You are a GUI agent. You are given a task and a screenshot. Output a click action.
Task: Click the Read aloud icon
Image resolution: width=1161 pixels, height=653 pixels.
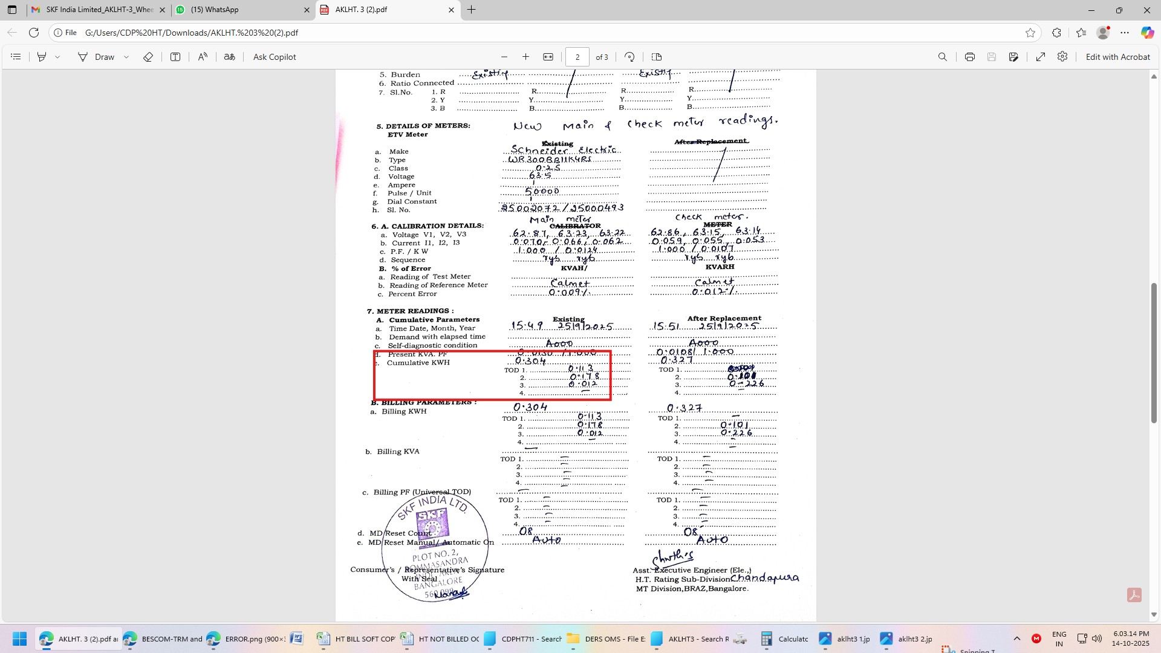pos(203,57)
